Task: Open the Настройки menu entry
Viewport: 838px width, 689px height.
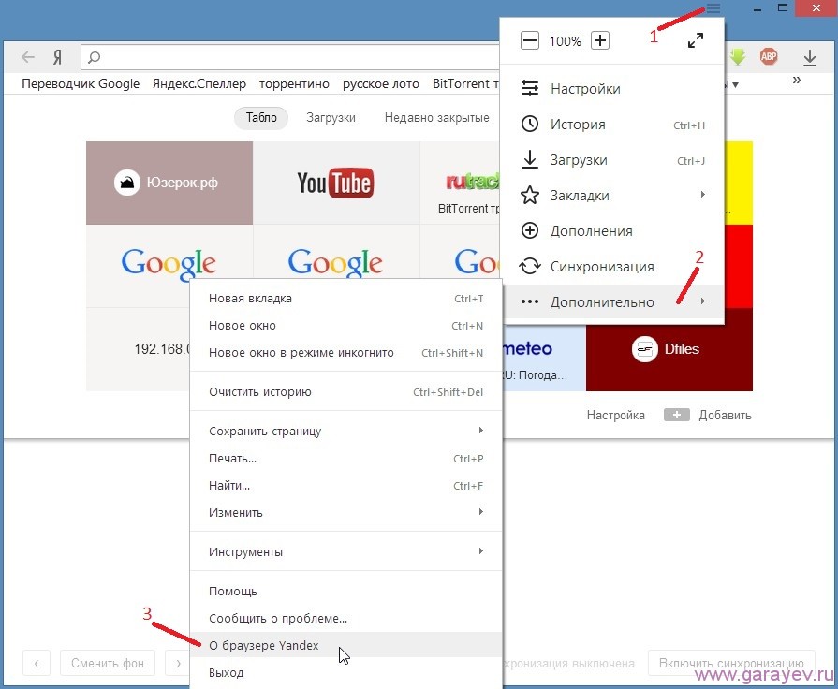Action: pos(585,89)
